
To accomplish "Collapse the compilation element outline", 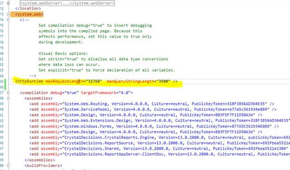I will click(x=8, y=92).
